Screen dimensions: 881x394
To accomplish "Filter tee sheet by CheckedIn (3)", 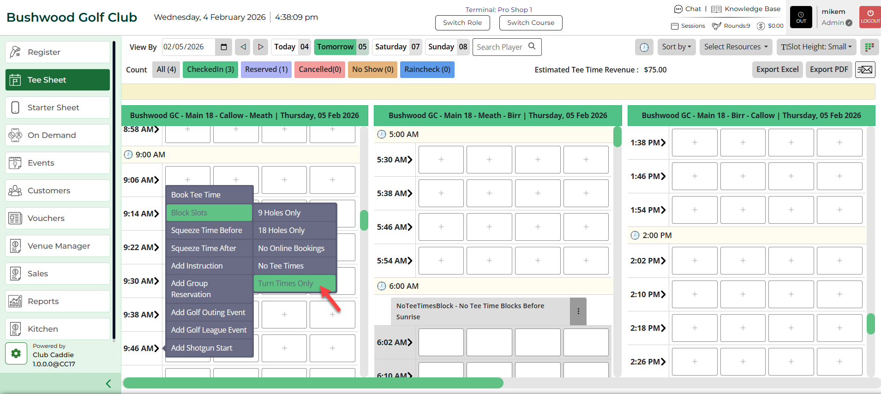I will click(x=210, y=70).
